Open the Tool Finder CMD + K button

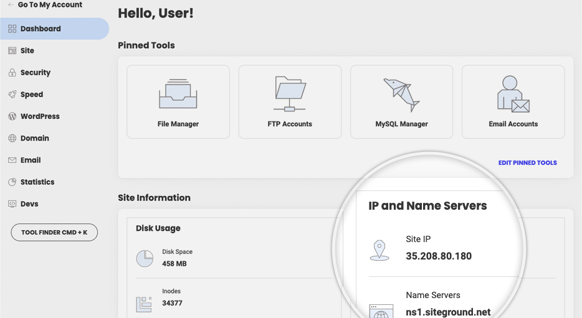[54, 232]
